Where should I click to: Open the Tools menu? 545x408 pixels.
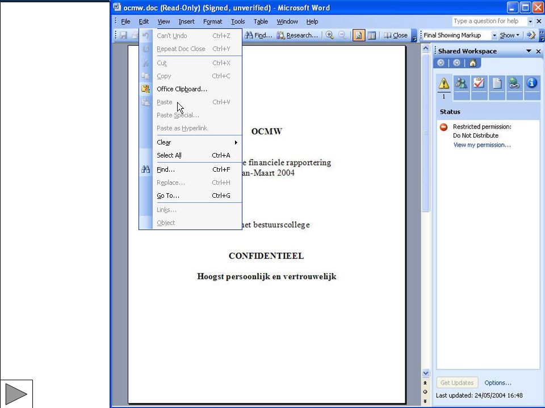tap(238, 22)
